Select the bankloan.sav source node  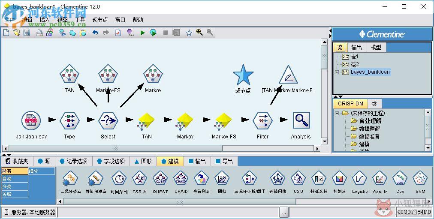click(x=31, y=120)
